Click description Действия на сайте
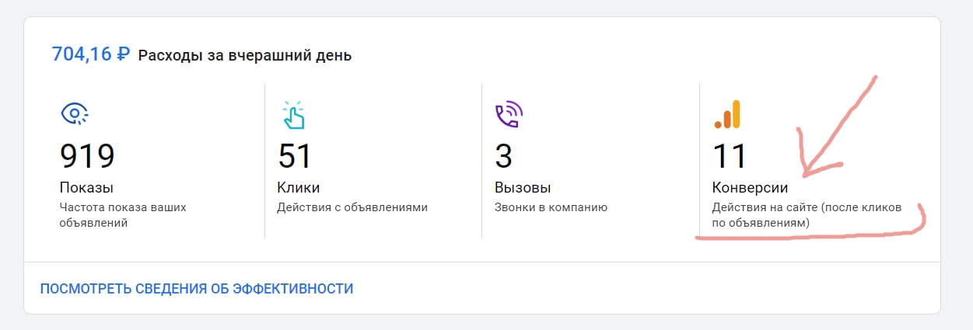 806,215
